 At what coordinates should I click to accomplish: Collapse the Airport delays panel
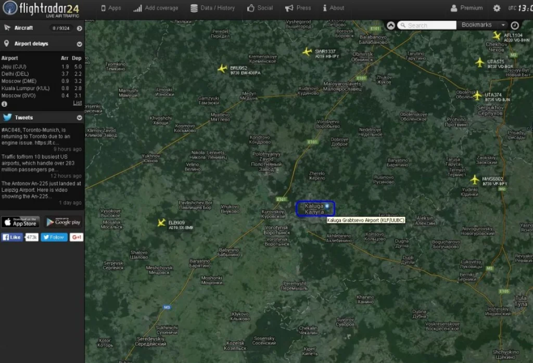coord(80,44)
